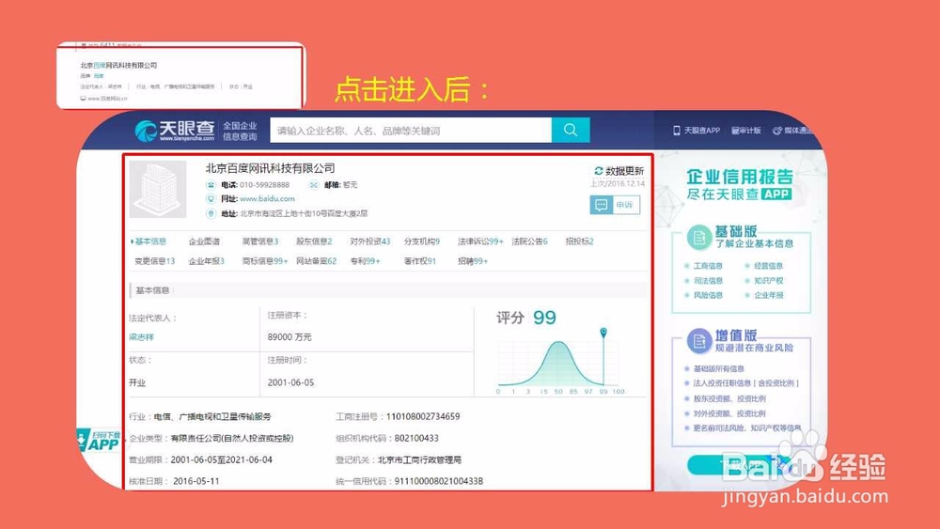
Task: Click the 开业 status value
Action: click(137, 382)
